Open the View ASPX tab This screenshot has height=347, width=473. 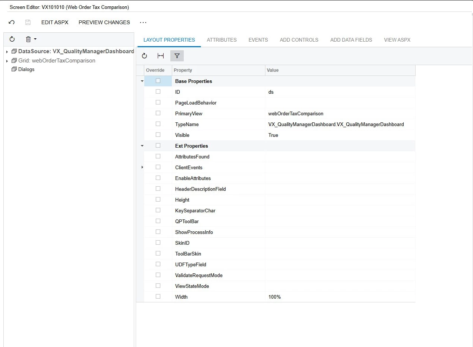point(397,40)
